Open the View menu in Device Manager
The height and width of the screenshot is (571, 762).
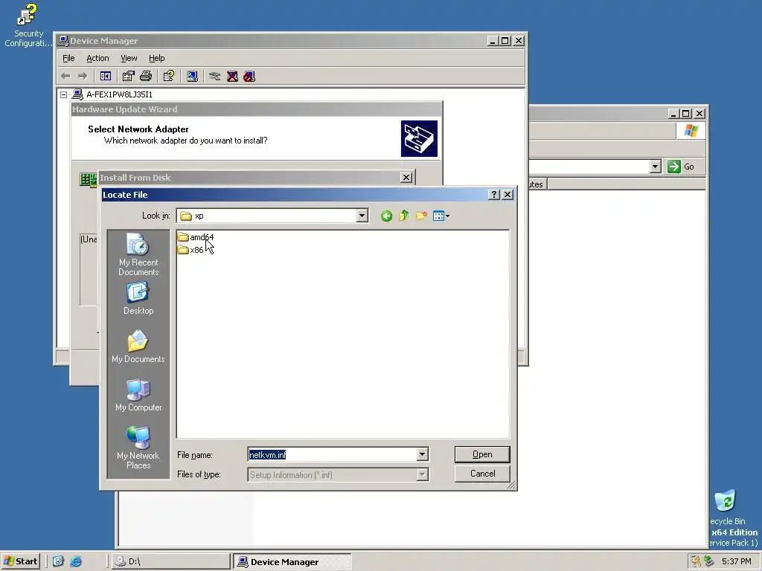click(129, 58)
